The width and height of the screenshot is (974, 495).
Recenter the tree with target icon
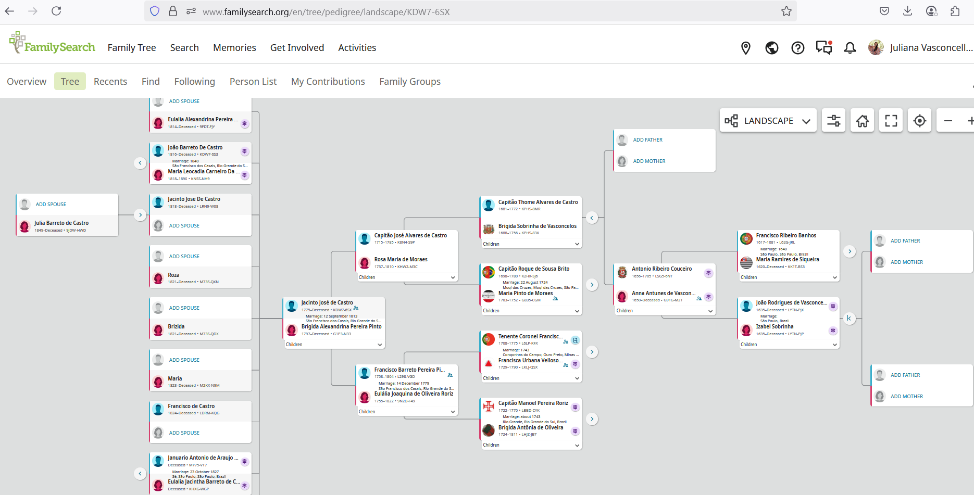[920, 121]
